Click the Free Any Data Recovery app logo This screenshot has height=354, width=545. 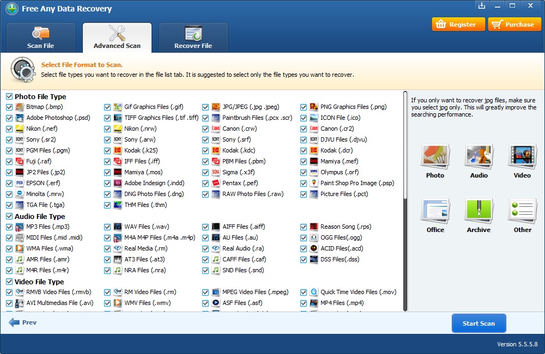click(12, 8)
